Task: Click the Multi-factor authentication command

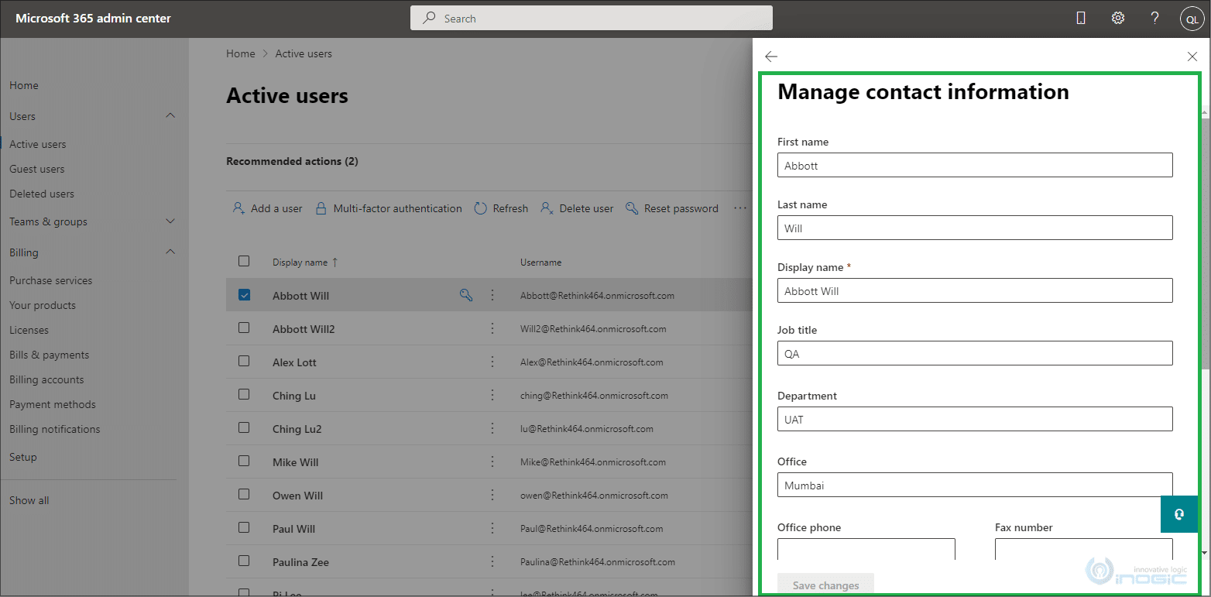Action: point(389,208)
